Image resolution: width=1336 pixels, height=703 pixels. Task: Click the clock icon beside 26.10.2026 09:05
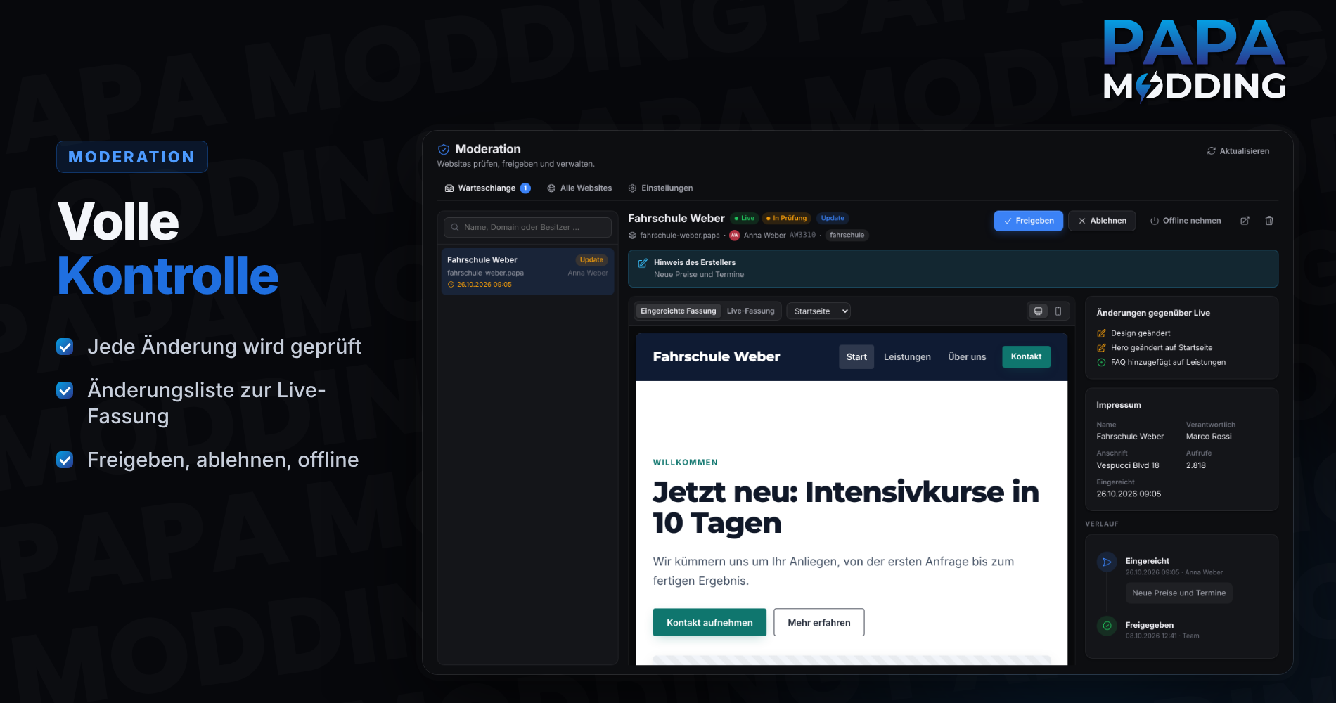click(451, 285)
